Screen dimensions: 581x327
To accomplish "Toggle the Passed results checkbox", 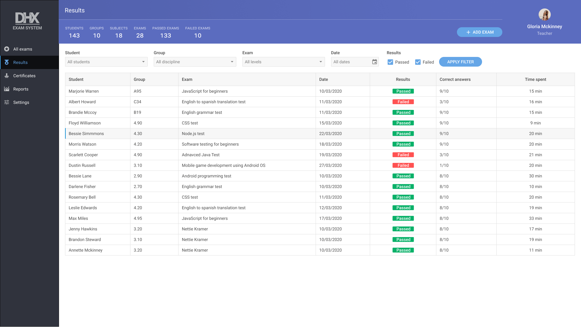I will coord(390,62).
